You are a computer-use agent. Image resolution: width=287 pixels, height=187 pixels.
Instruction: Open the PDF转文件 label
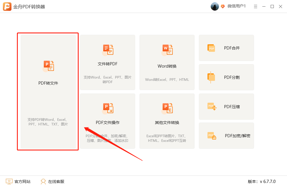click(48, 83)
